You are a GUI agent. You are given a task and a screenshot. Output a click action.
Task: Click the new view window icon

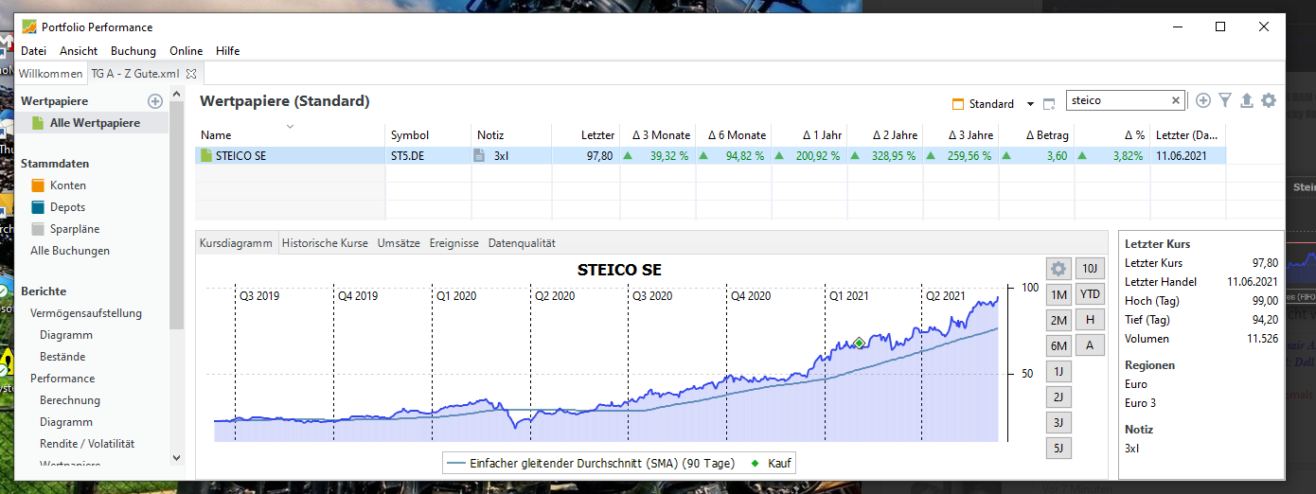point(1048,104)
